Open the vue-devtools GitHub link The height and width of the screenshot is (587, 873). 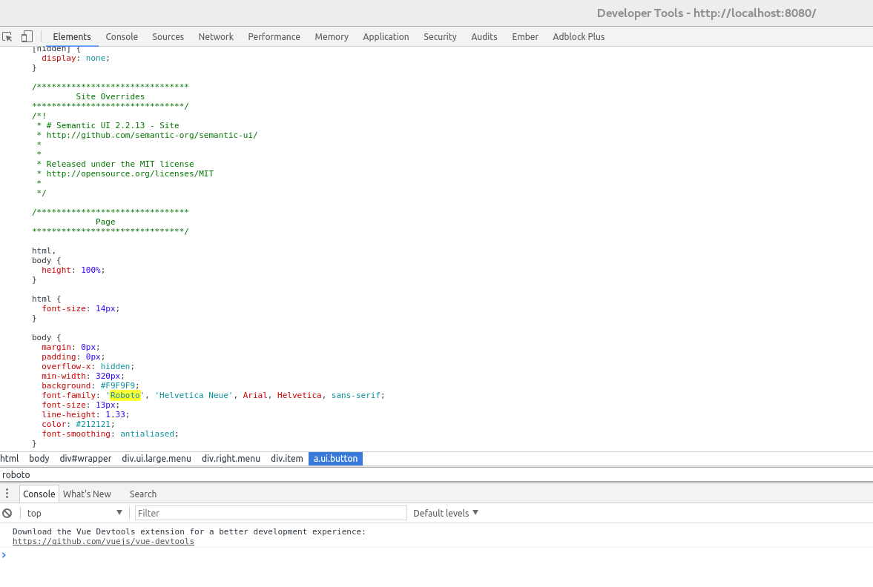(x=104, y=541)
